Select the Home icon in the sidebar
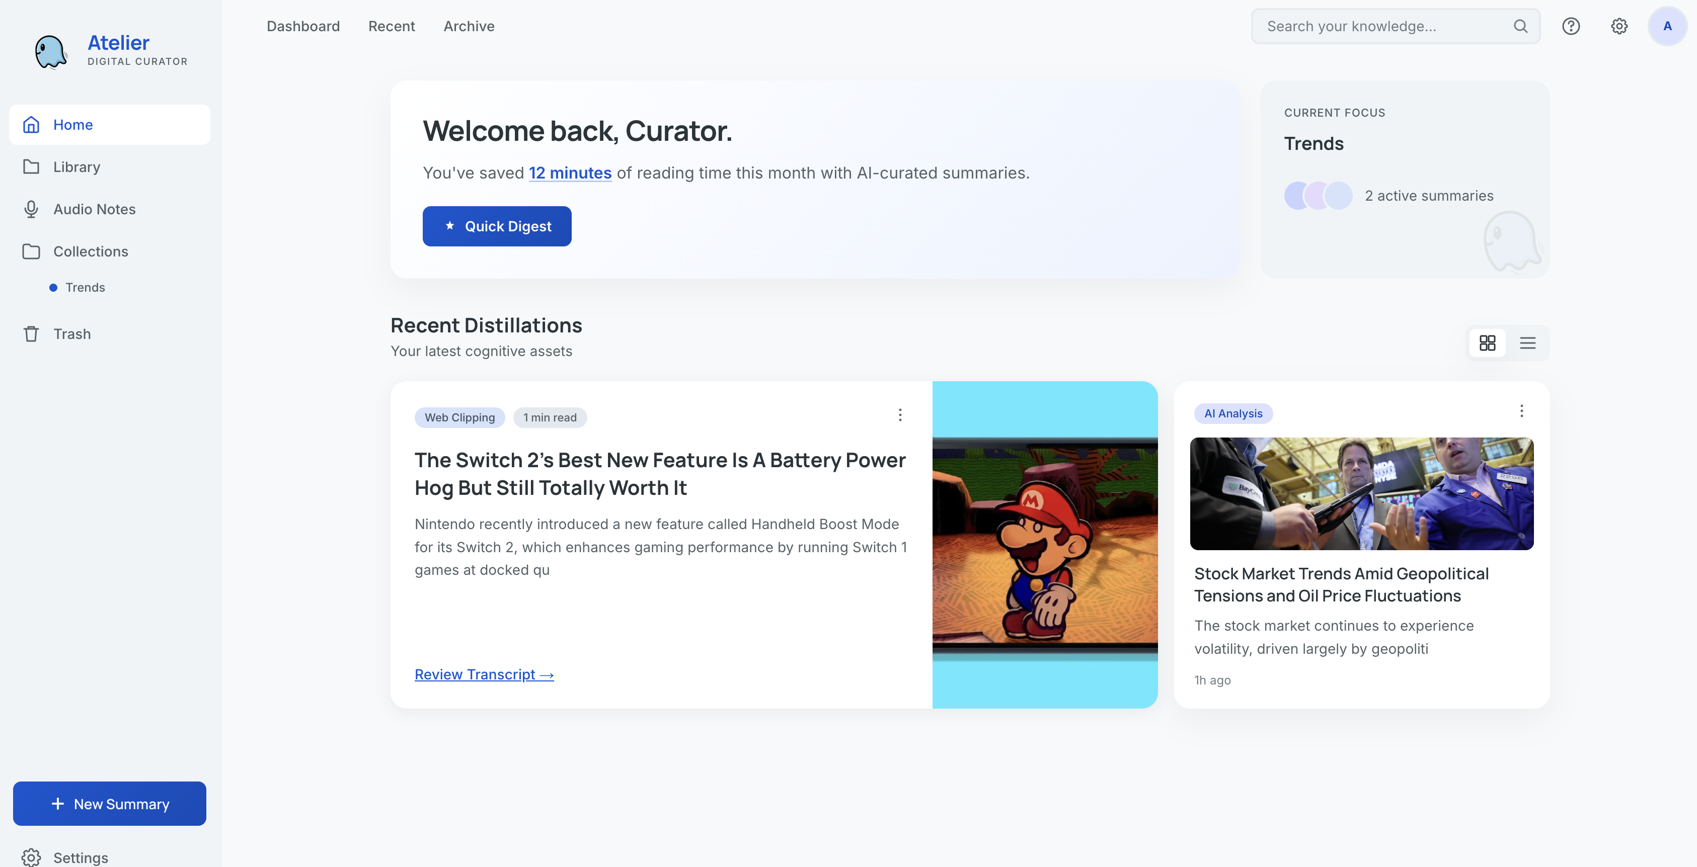The image size is (1697, 867). (31, 124)
